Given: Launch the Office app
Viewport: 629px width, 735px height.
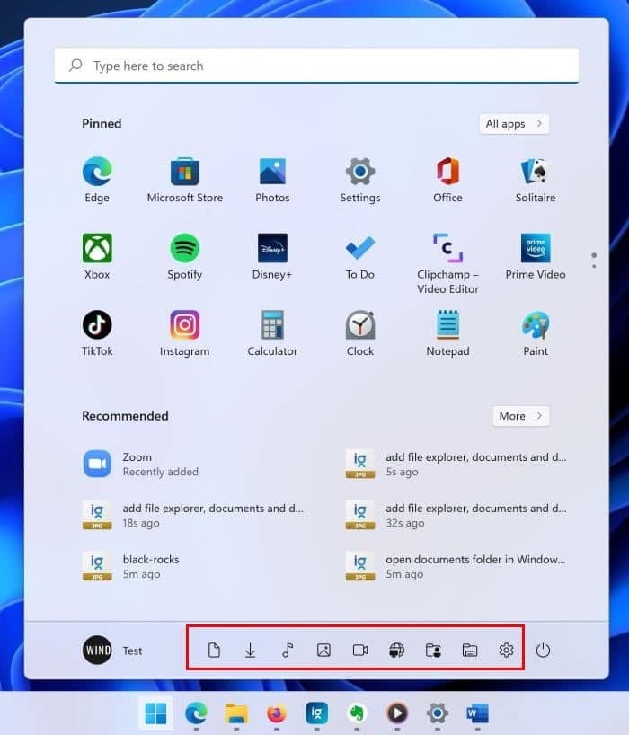Looking at the screenshot, I should [x=447, y=180].
